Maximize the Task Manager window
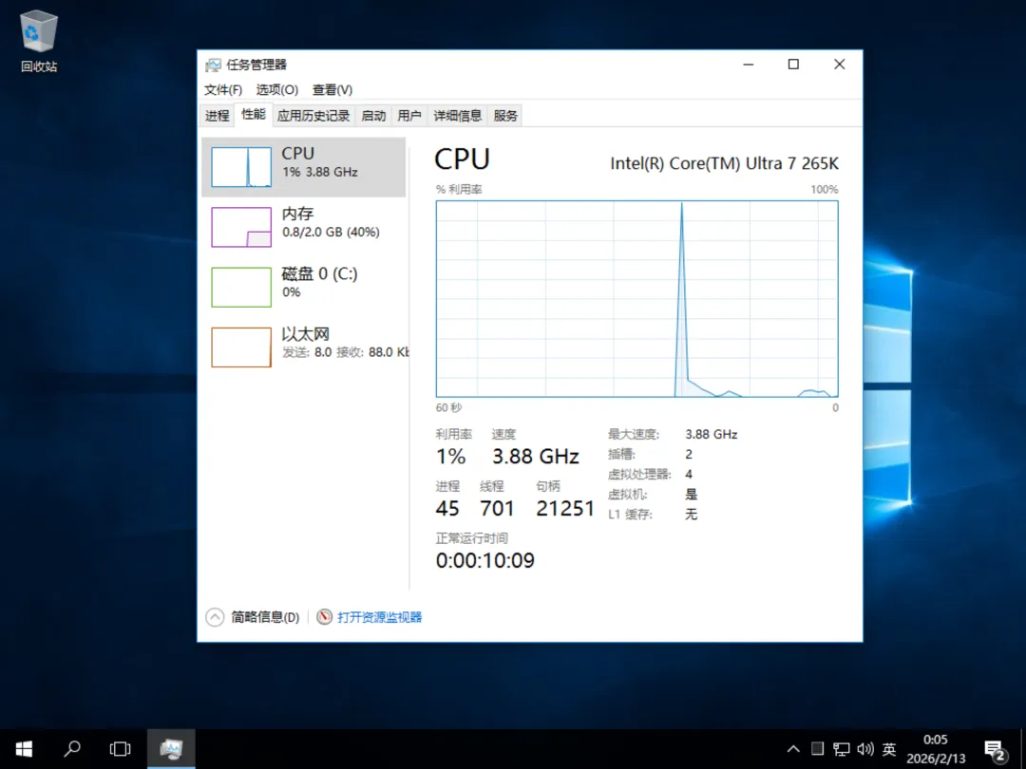 (x=793, y=65)
